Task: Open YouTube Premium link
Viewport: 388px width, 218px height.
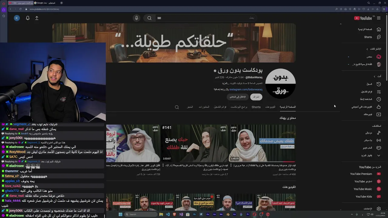Action: tap(365, 174)
